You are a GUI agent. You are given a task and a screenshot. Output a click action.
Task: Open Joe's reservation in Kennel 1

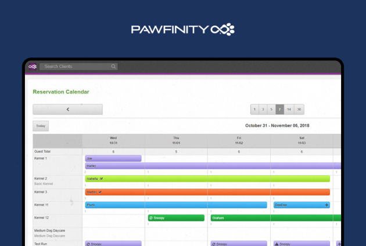coord(113,158)
